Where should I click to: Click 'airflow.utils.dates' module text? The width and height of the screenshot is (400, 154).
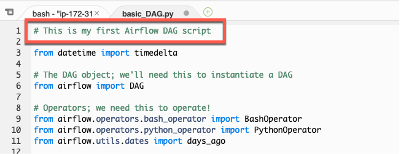tap(103, 141)
